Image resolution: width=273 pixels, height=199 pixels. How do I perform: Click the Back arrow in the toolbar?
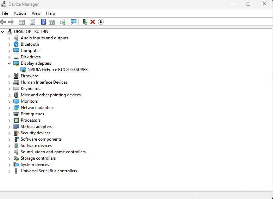coord(3,22)
